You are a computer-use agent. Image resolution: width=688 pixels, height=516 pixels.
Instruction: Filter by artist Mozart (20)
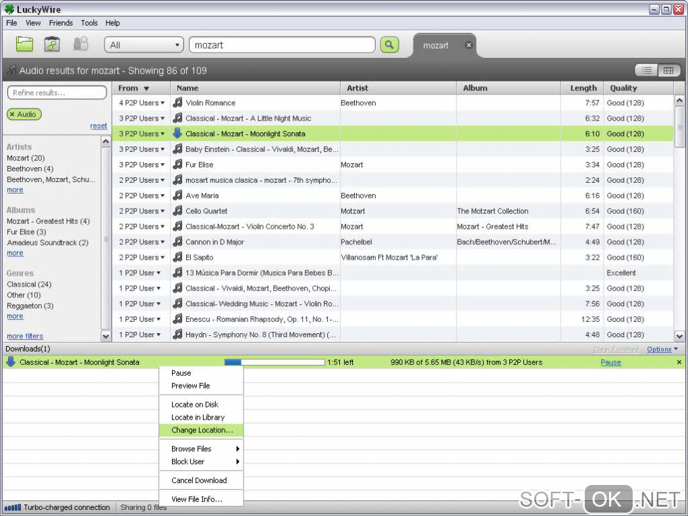26,158
